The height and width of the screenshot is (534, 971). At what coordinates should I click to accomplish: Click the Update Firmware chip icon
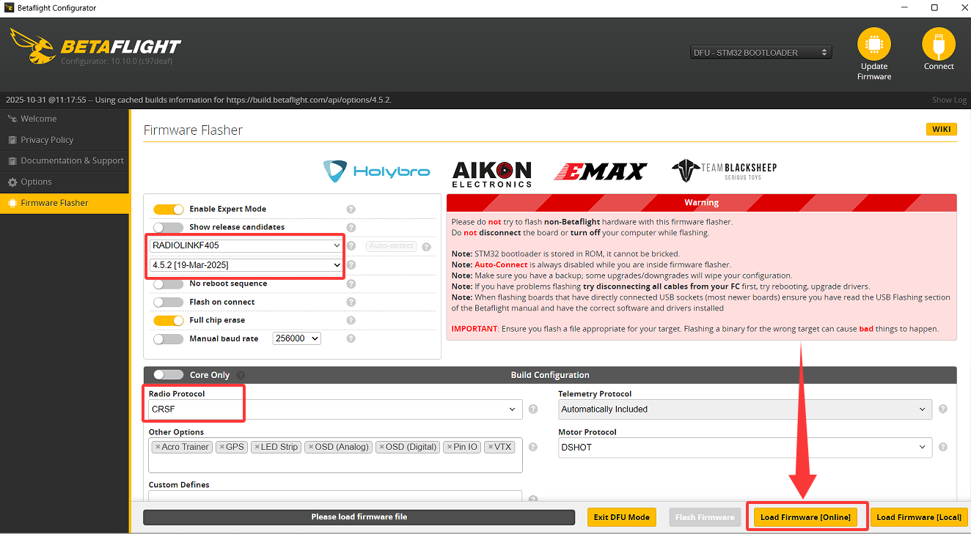pyautogui.click(x=873, y=45)
